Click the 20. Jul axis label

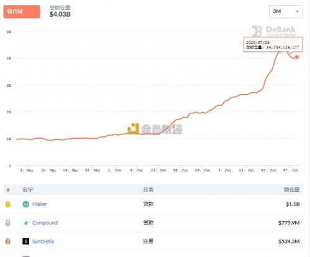click(268, 170)
